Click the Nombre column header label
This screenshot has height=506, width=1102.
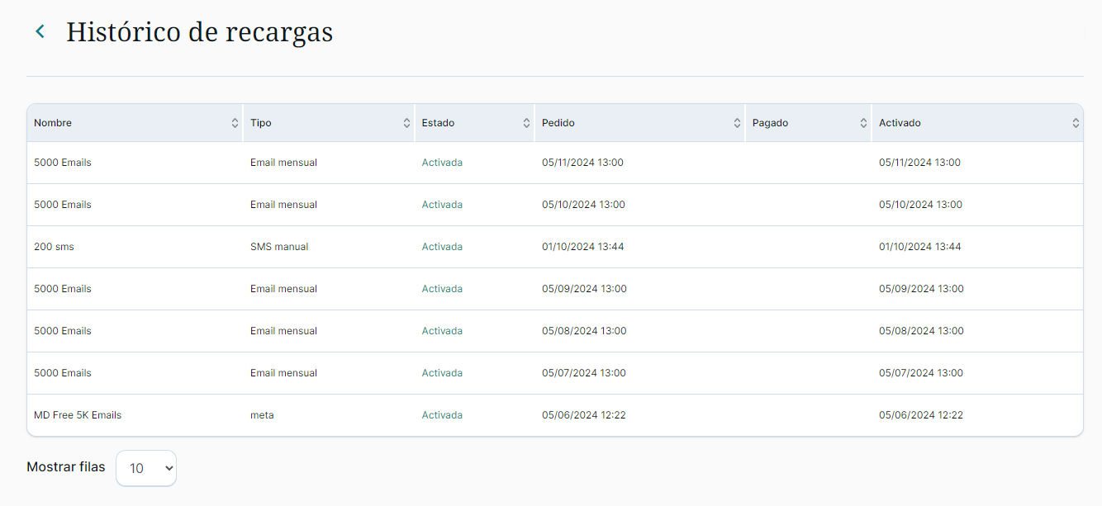pos(53,123)
